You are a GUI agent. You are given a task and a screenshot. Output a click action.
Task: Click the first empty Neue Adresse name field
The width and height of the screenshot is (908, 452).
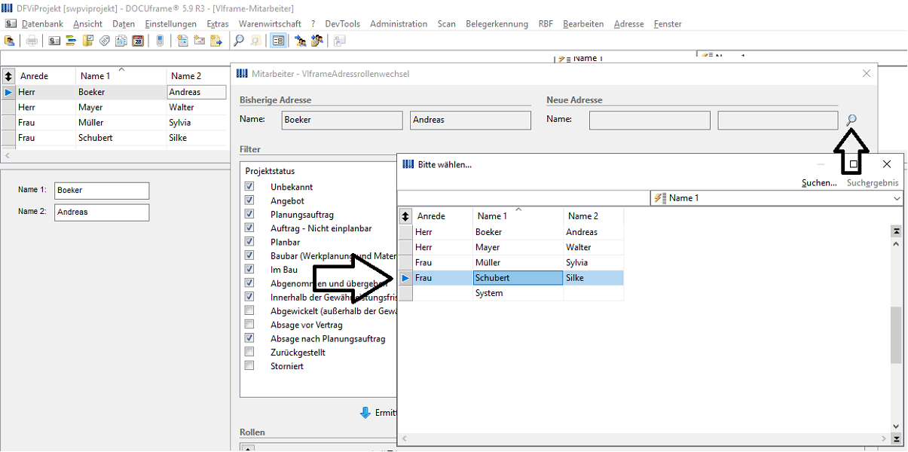coord(650,121)
